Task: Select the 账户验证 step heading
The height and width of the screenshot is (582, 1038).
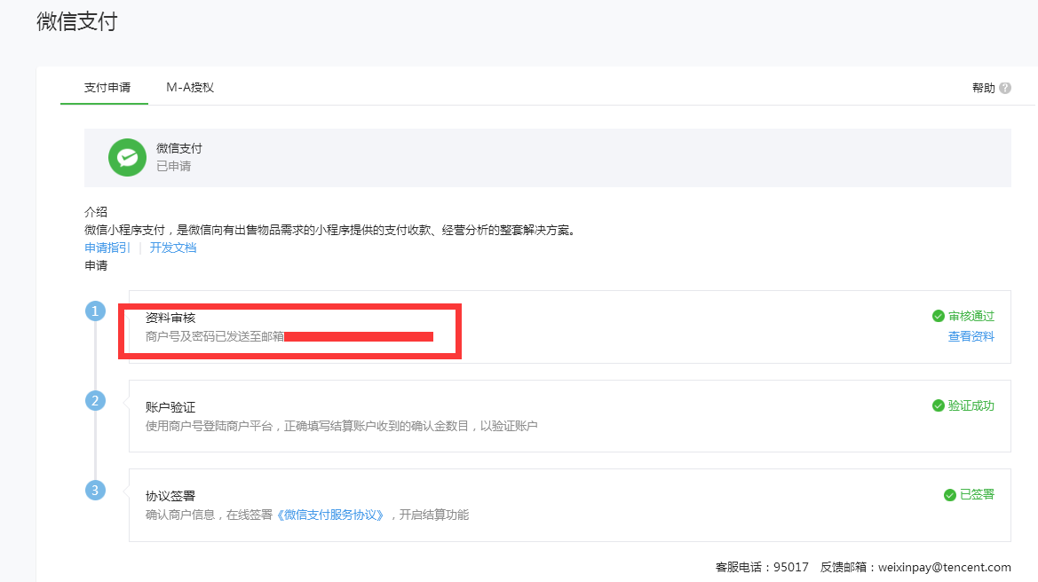Action: click(x=170, y=407)
